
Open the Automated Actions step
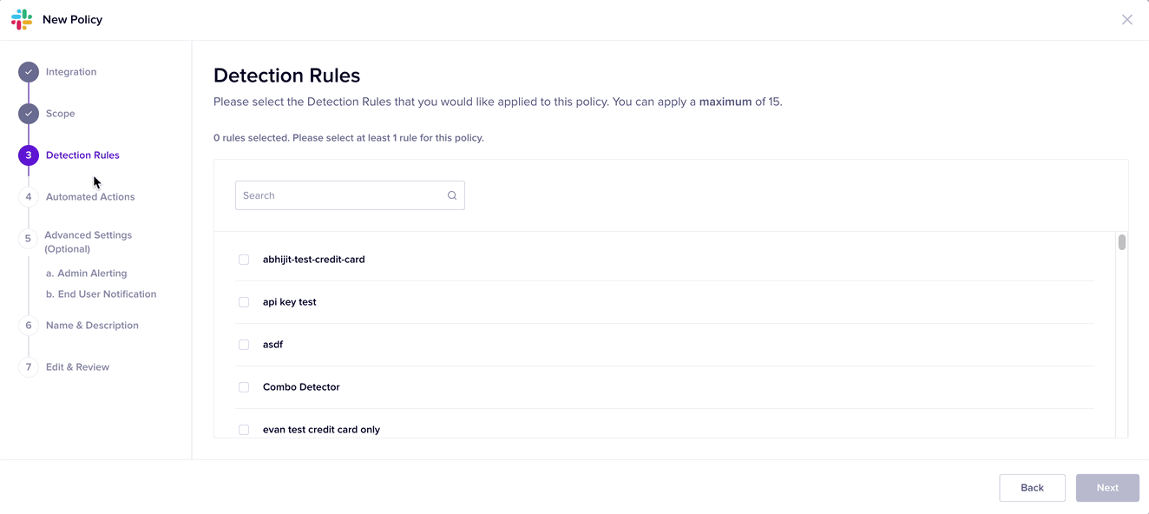tap(90, 197)
